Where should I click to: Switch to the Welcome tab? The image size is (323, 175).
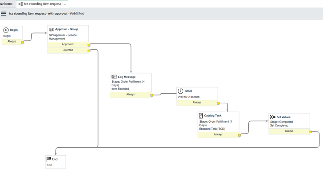coord(6,4)
